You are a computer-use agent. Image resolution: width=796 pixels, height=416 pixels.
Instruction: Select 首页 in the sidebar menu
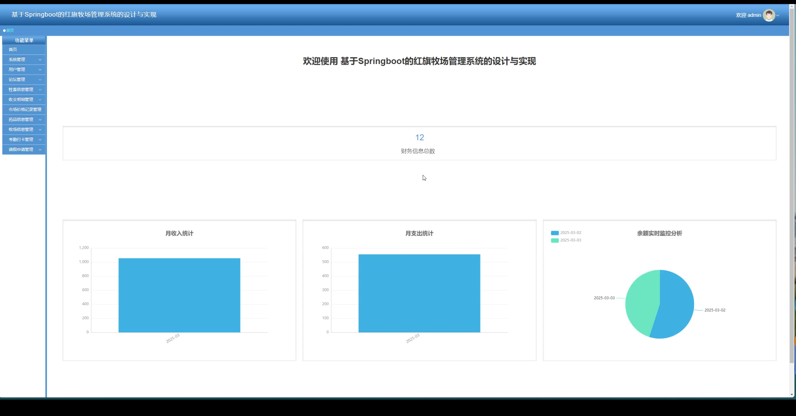tap(13, 49)
